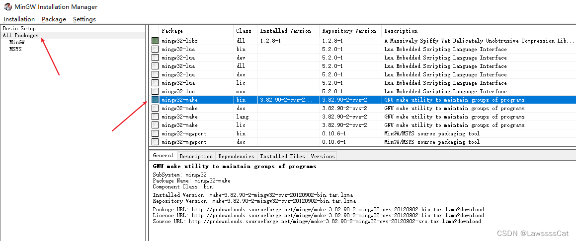The height and width of the screenshot is (241, 576).
Task: Select the MinGW category in the tree
Action: coord(17,42)
